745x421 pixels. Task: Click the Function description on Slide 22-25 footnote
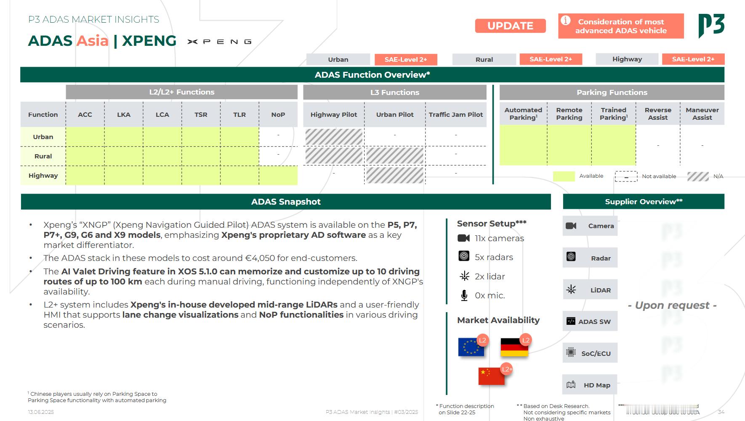pyautogui.click(x=465, y=409)
